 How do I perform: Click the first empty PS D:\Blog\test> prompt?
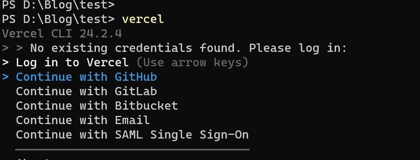(x=58, y=5)
